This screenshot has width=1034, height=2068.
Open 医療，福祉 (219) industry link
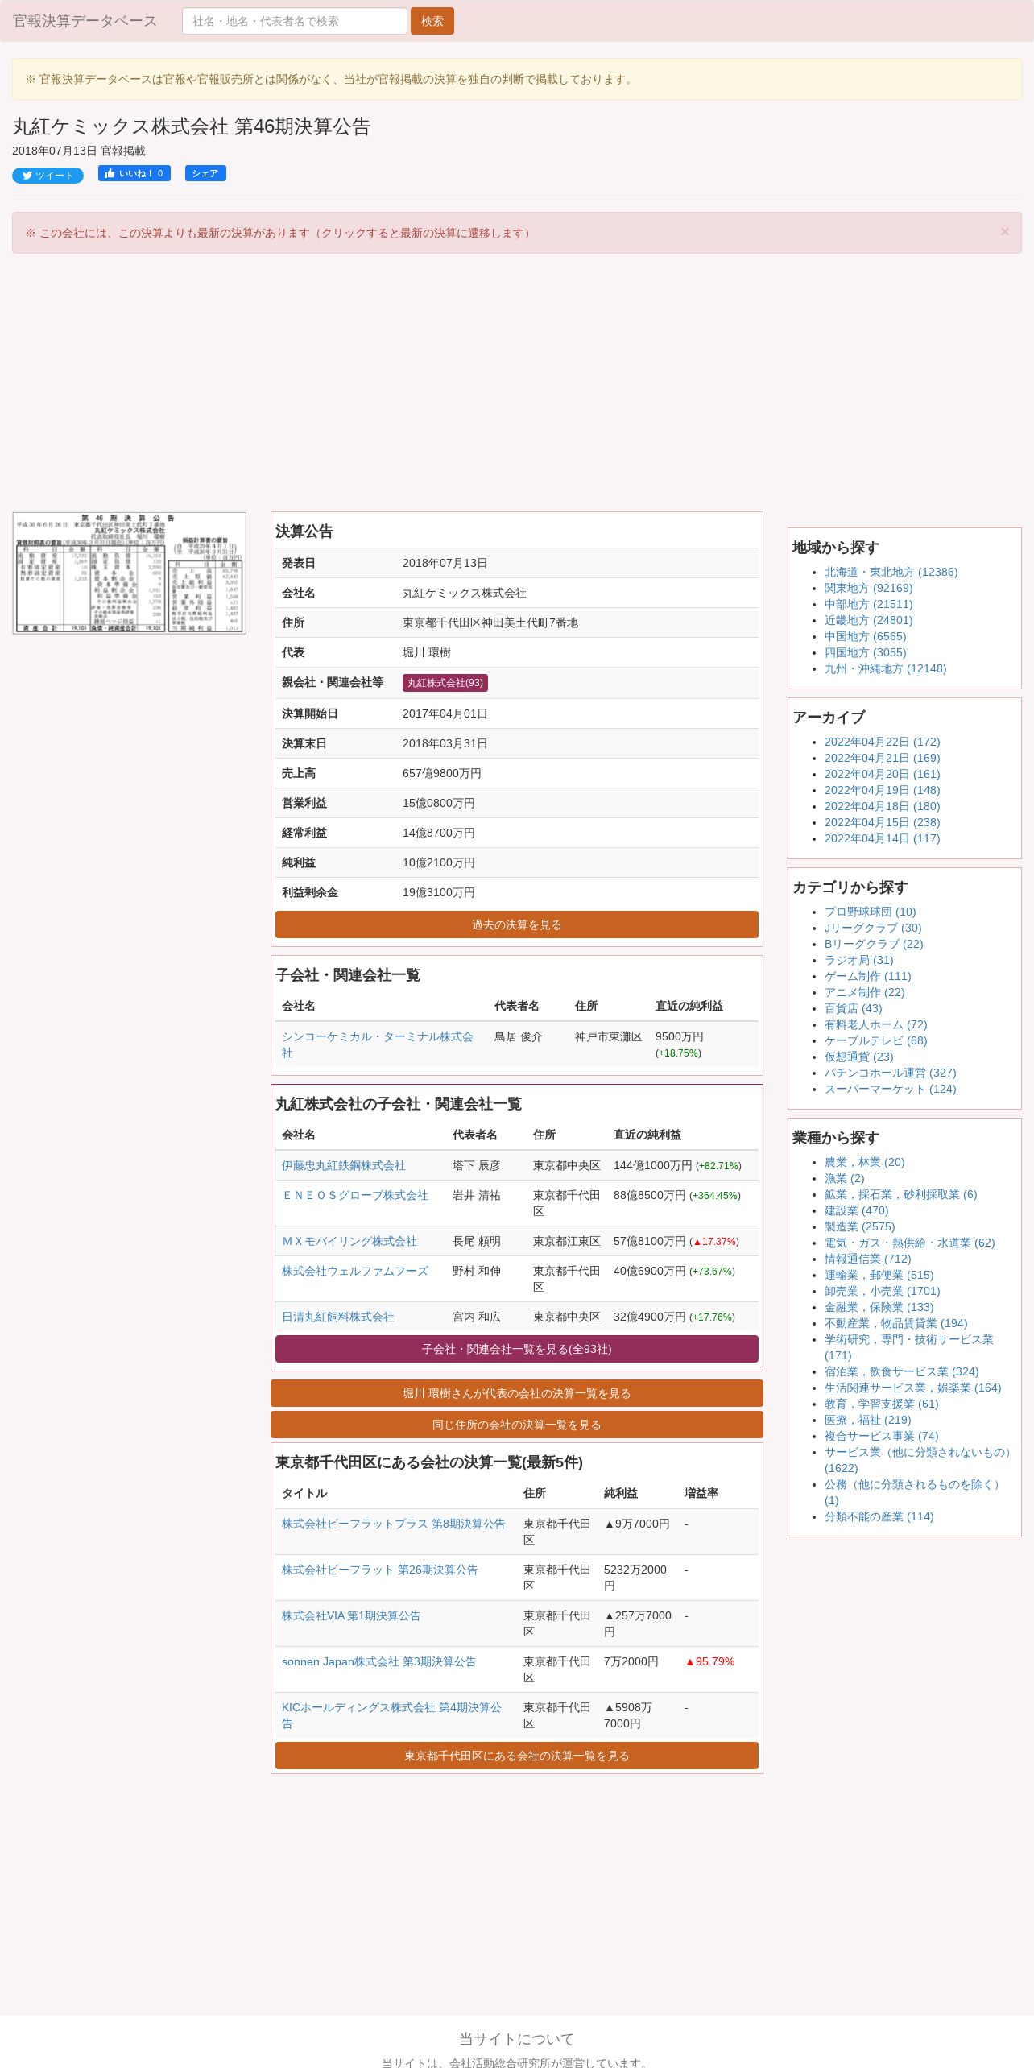coord(867,1420)
